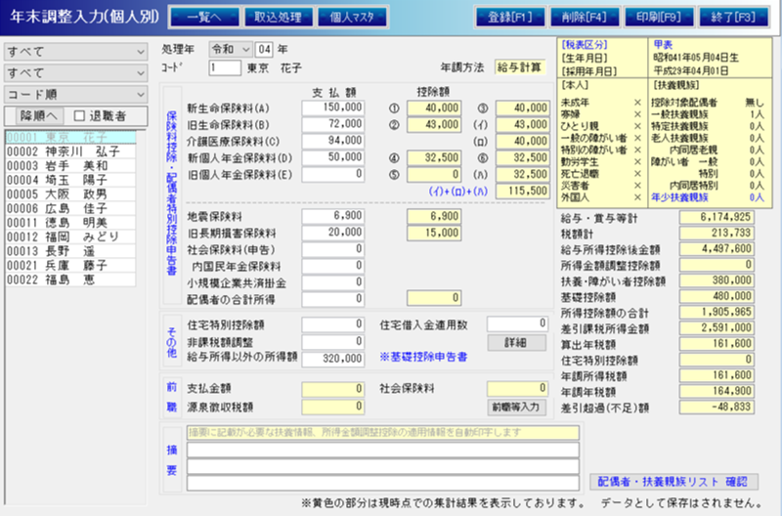Switch sort order with 降順へ
The height and width of the screenshot is (516, 782).
pos(38,116)
